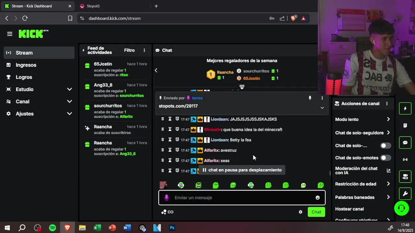
Task: Focus the Enviar un mensaje field
Action: (x=242, y=198)
